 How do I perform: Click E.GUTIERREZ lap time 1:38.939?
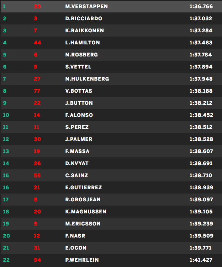(x=201, y=187)
